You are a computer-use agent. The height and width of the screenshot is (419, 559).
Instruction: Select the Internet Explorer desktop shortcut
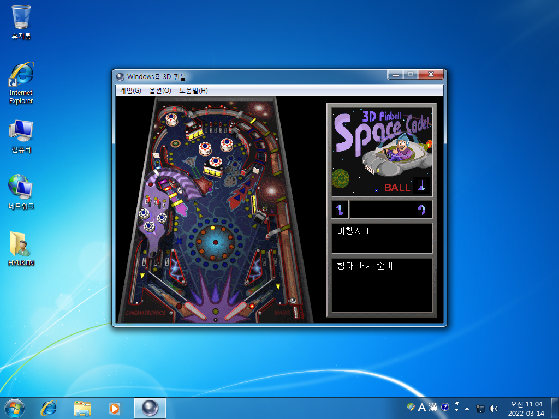point(21,83)
